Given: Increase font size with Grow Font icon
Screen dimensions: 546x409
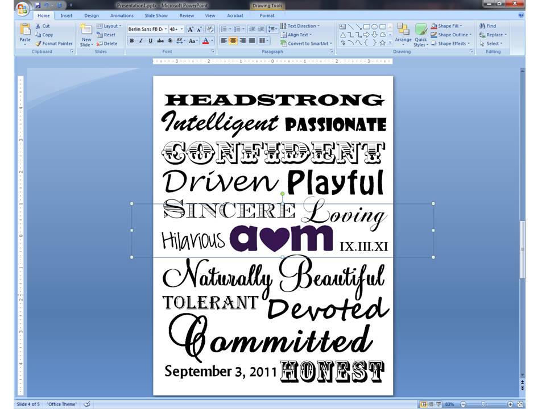Looking at the screenshot, I should (191, 29).
